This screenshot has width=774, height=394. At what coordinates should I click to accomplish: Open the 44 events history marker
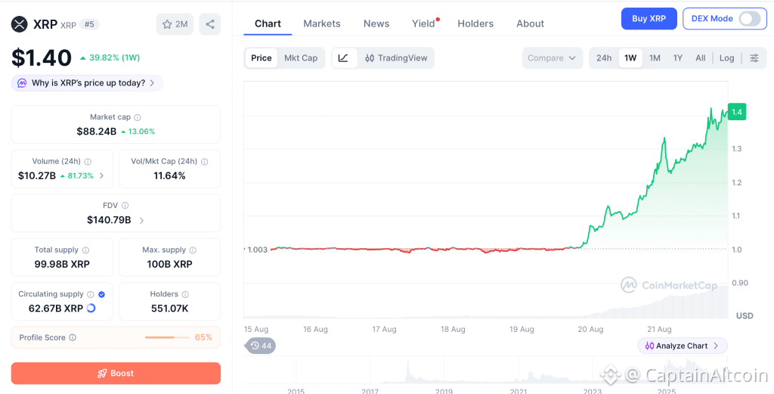[x=261, y=346]
